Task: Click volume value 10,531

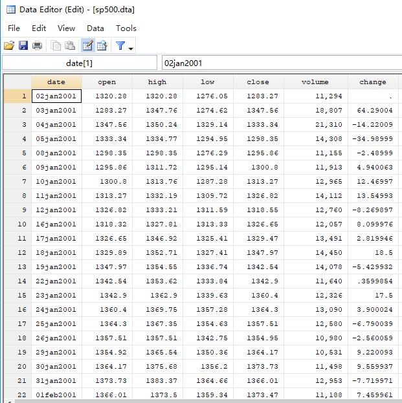Action: point(316,352)
